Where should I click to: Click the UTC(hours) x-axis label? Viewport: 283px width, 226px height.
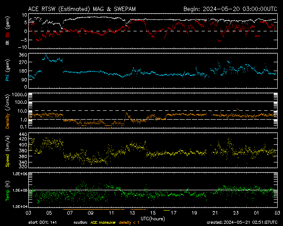point(153,218)
